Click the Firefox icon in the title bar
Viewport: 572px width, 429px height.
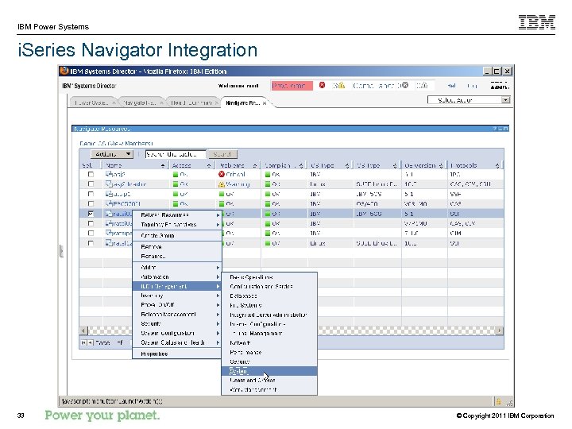pyautogui.click(x=64, y=71)
